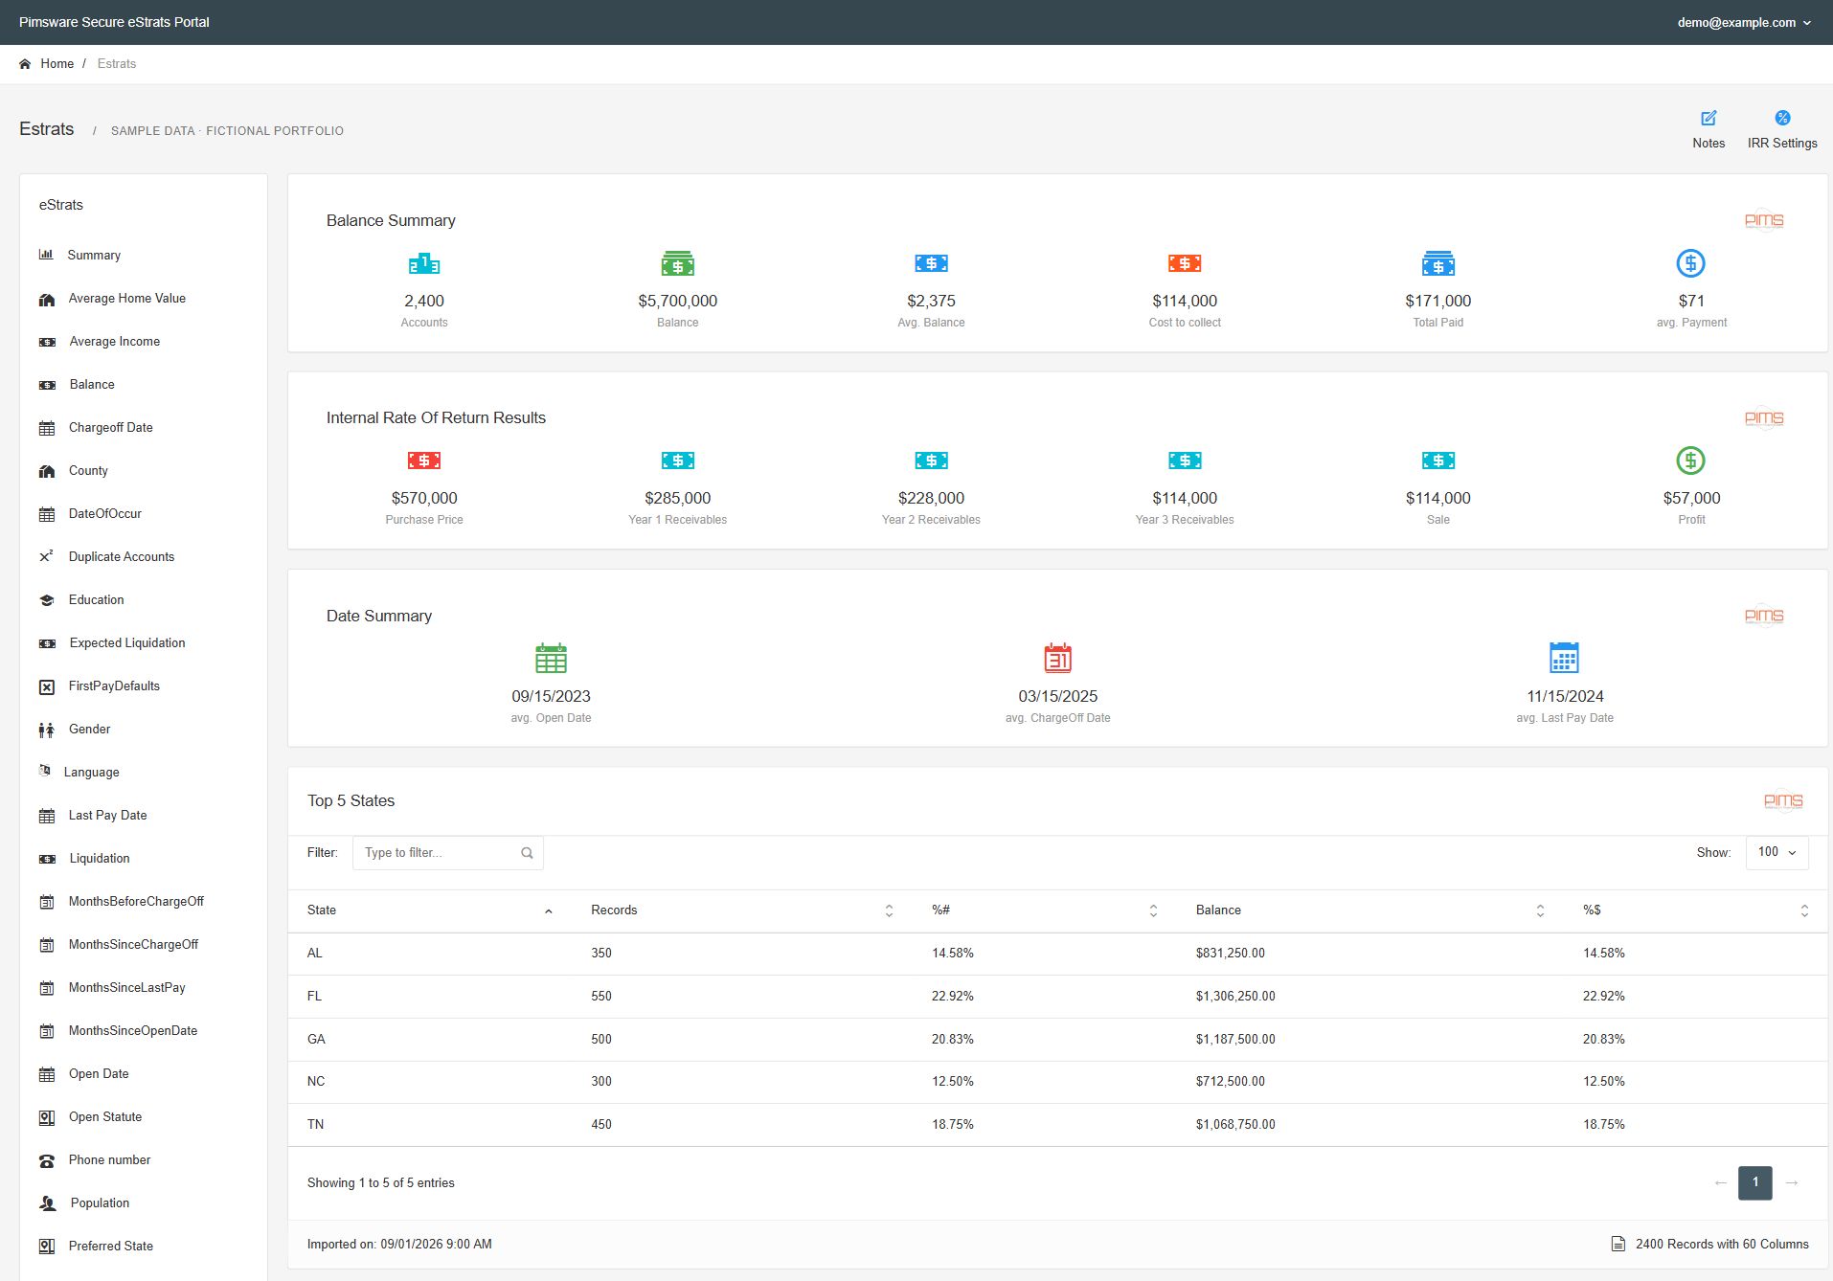Click the green Balance cash stack icon
The width and height of the screenshot is (1833, 1281).
pyautogui.click(x=678, y=263)
